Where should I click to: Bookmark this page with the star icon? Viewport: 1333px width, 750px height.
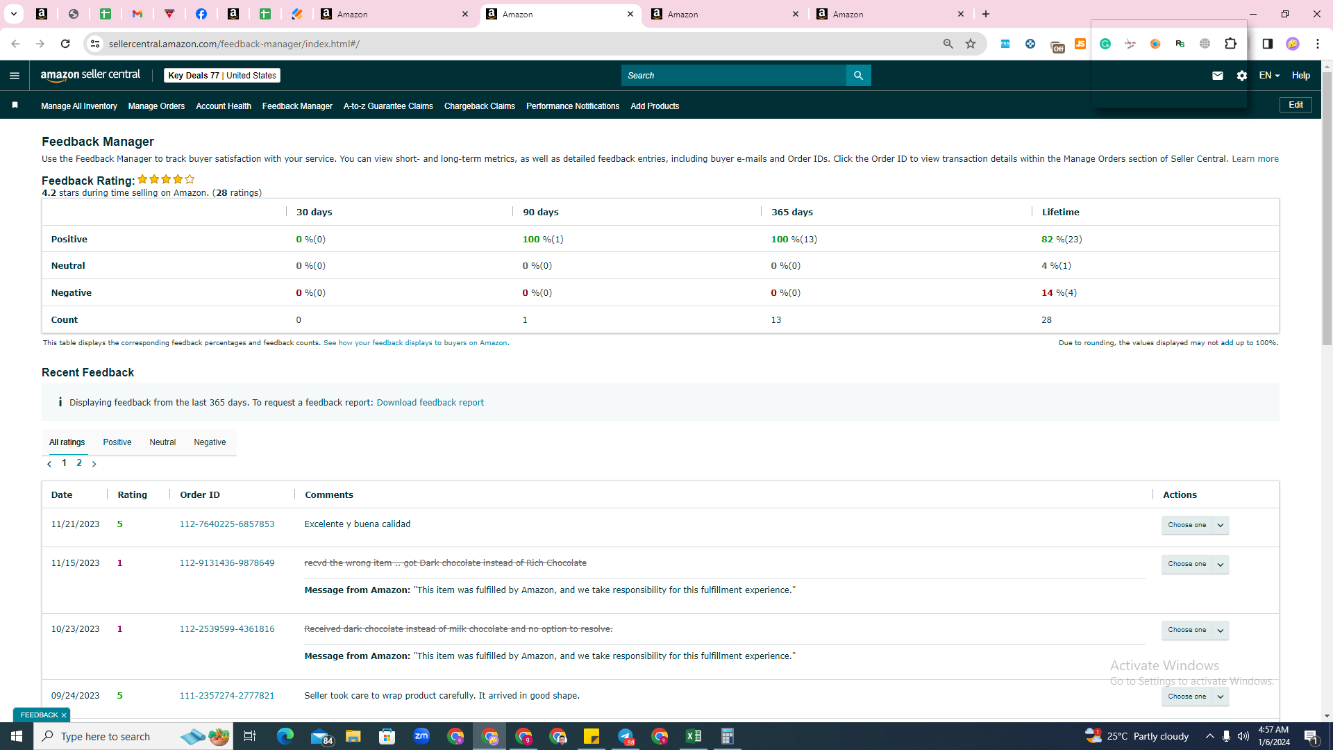tap(971, 44)
